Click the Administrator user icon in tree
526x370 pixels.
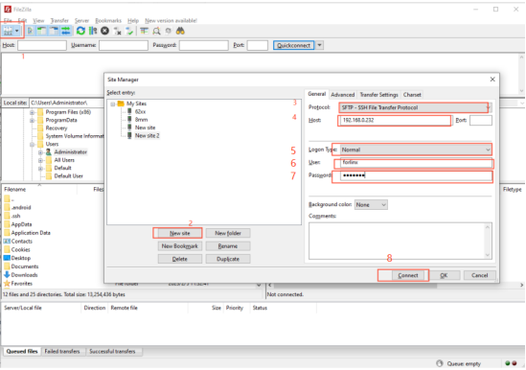point(49,152)
